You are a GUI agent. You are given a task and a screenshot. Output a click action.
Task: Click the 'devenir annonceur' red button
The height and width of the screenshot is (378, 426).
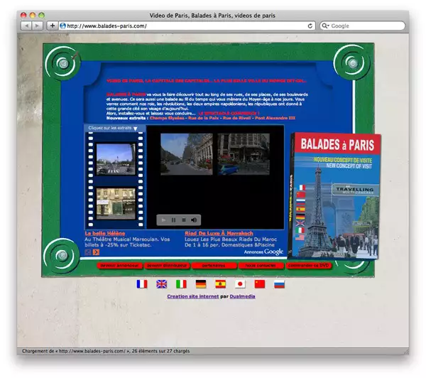tap(119, 266)
